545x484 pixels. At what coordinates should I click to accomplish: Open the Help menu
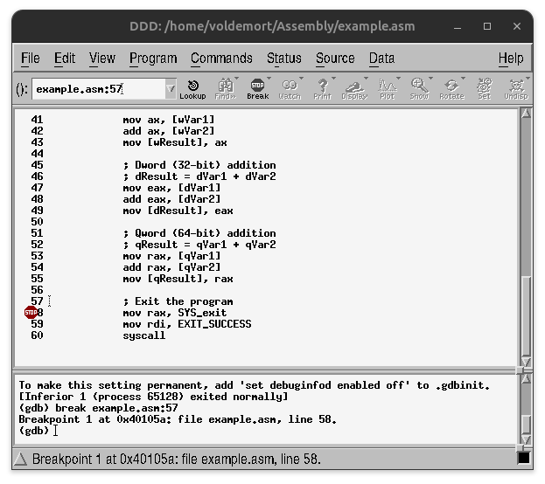pyautogui.click(x=511, y=58)
